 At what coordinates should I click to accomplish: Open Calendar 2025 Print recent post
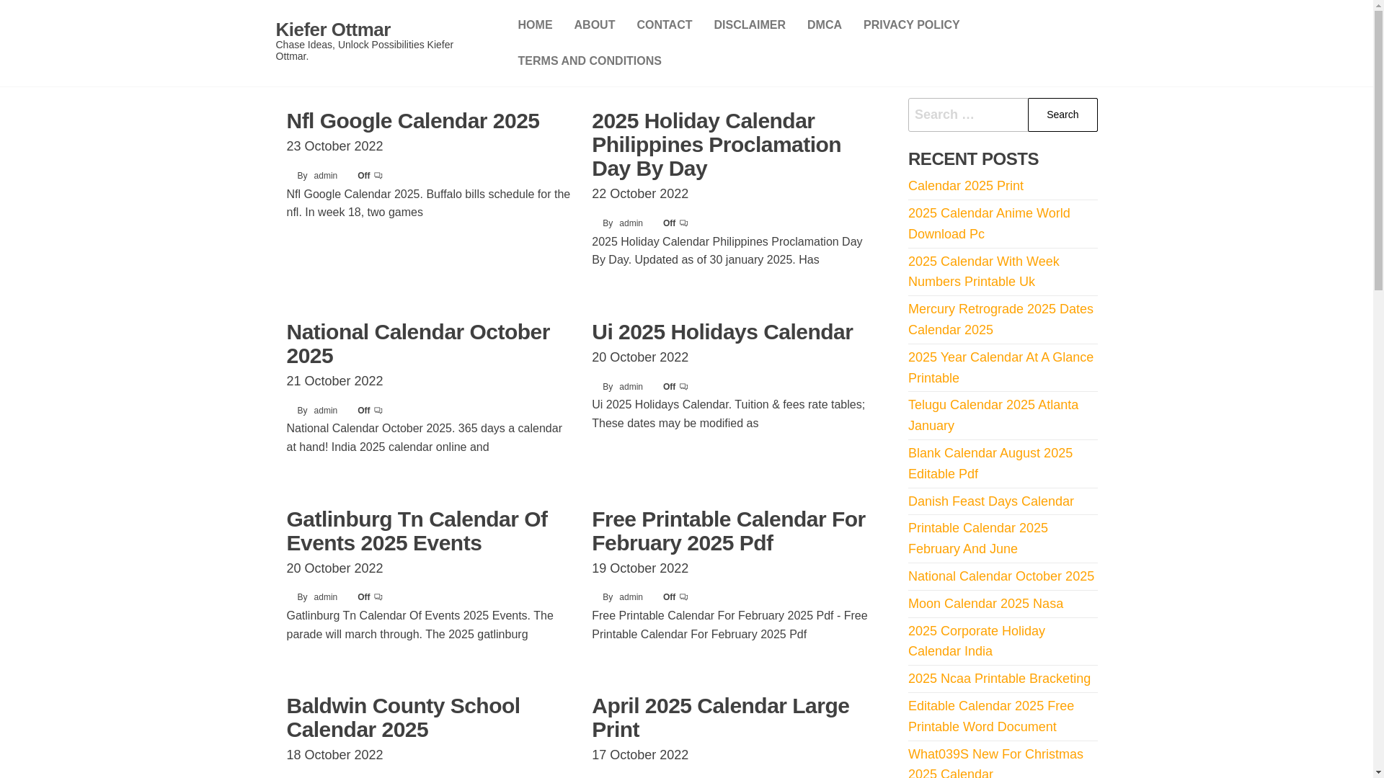point(965,186)
